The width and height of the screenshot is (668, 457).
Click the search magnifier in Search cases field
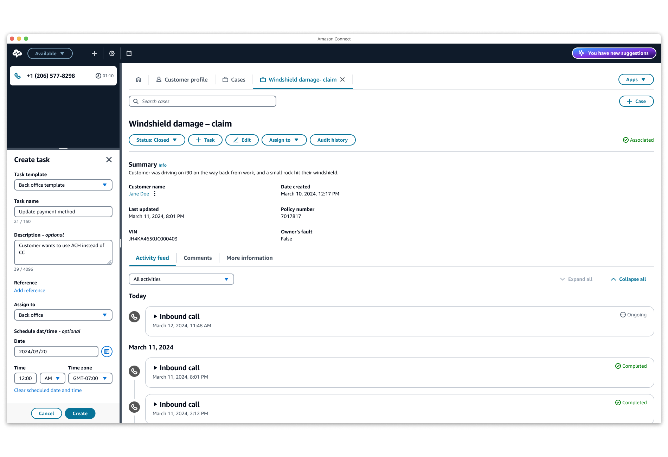pos(136,101)
